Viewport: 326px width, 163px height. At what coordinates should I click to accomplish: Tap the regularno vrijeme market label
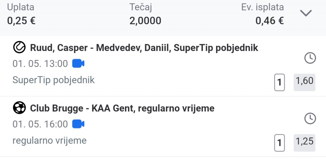click(x=50, y=141)
